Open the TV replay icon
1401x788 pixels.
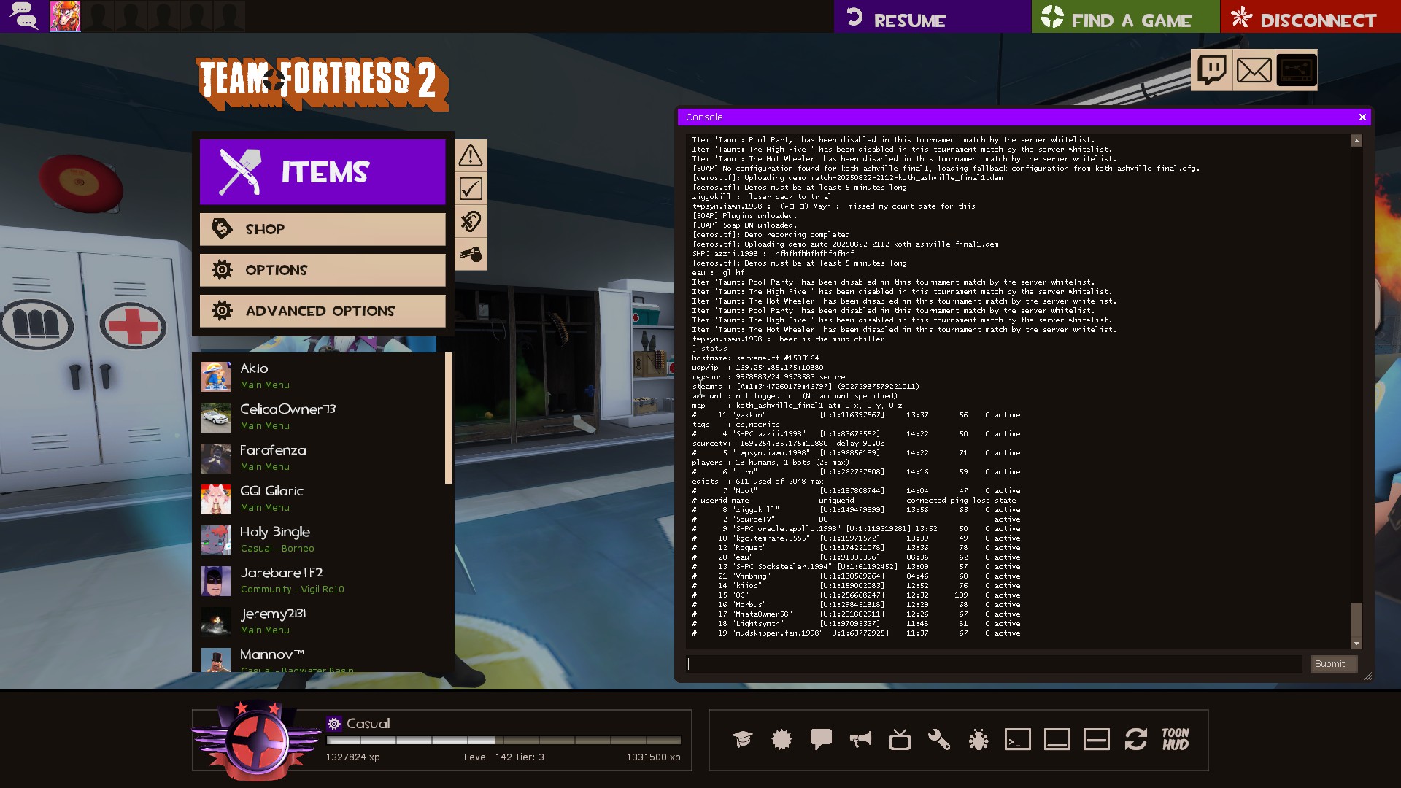tap(900, 740)
